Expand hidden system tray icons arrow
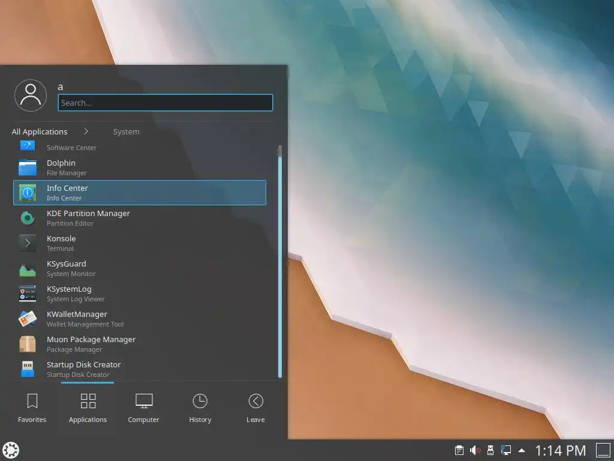This screenshot has width=614, height=461. [x=522, y=450]
